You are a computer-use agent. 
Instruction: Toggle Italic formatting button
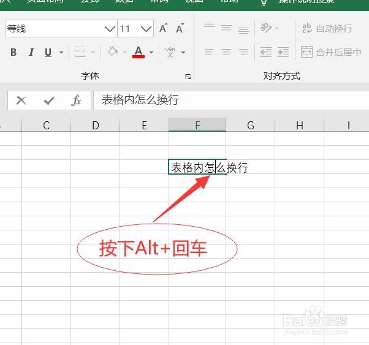tap(31, 52)
